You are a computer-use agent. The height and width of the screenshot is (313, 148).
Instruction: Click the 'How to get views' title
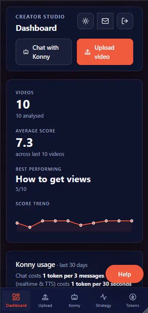coord(53,179)
